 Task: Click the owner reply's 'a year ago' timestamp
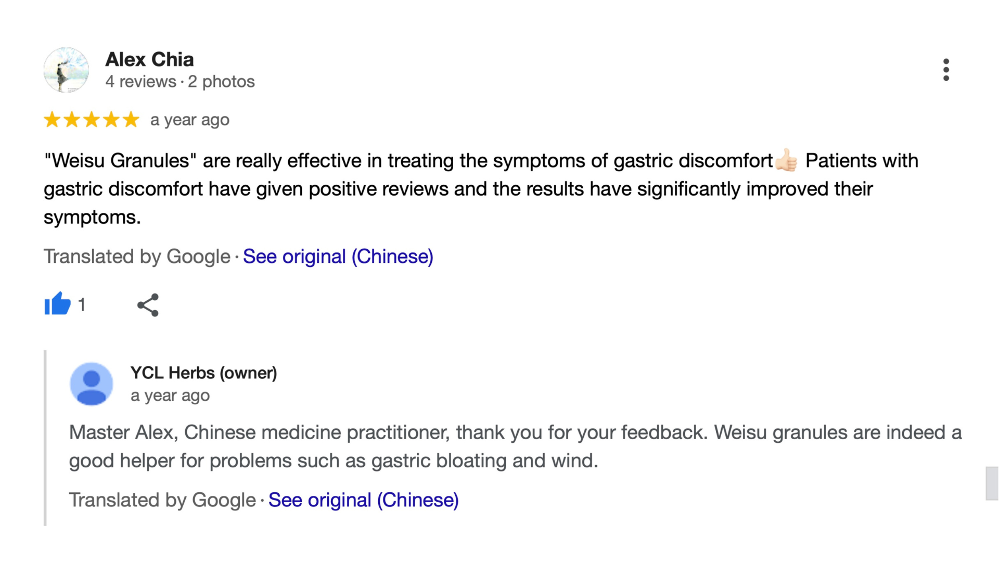[170, 395]
